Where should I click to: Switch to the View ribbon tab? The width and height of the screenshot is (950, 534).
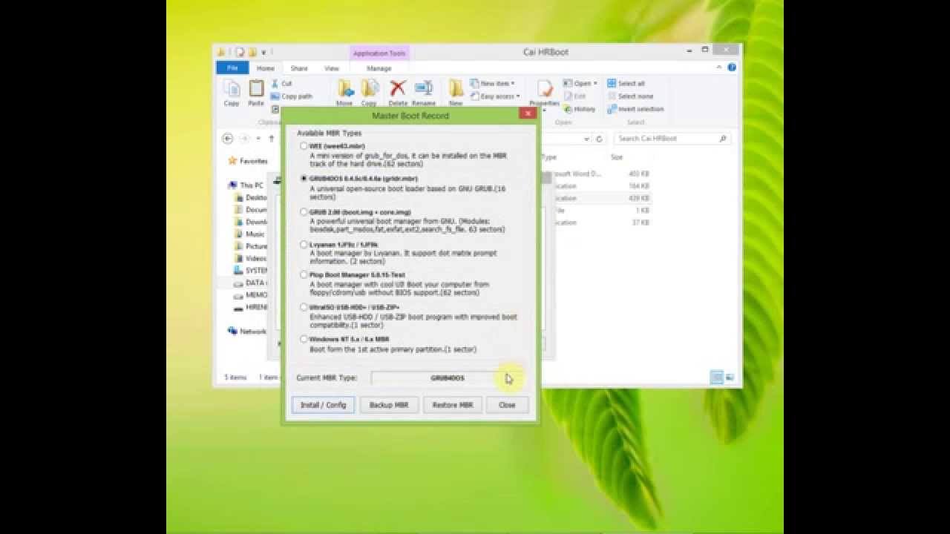(332, 68)
